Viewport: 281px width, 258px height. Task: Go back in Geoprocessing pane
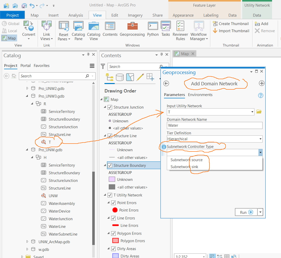[166, 84]
